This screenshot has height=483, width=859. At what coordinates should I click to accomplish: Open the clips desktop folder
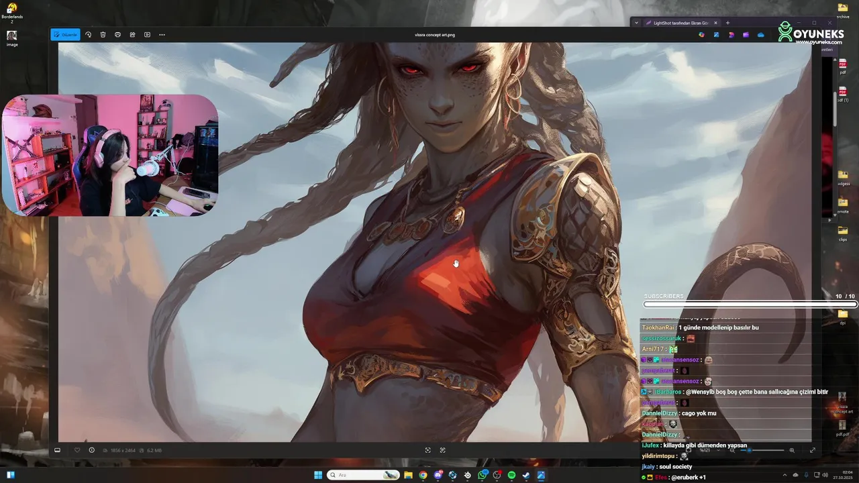(843, 233)
